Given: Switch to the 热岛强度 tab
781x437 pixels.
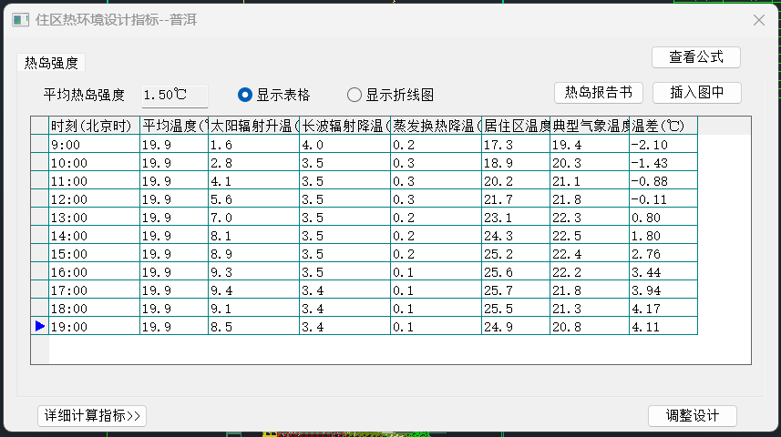Looking at the screenshot, I should point(51,63).
